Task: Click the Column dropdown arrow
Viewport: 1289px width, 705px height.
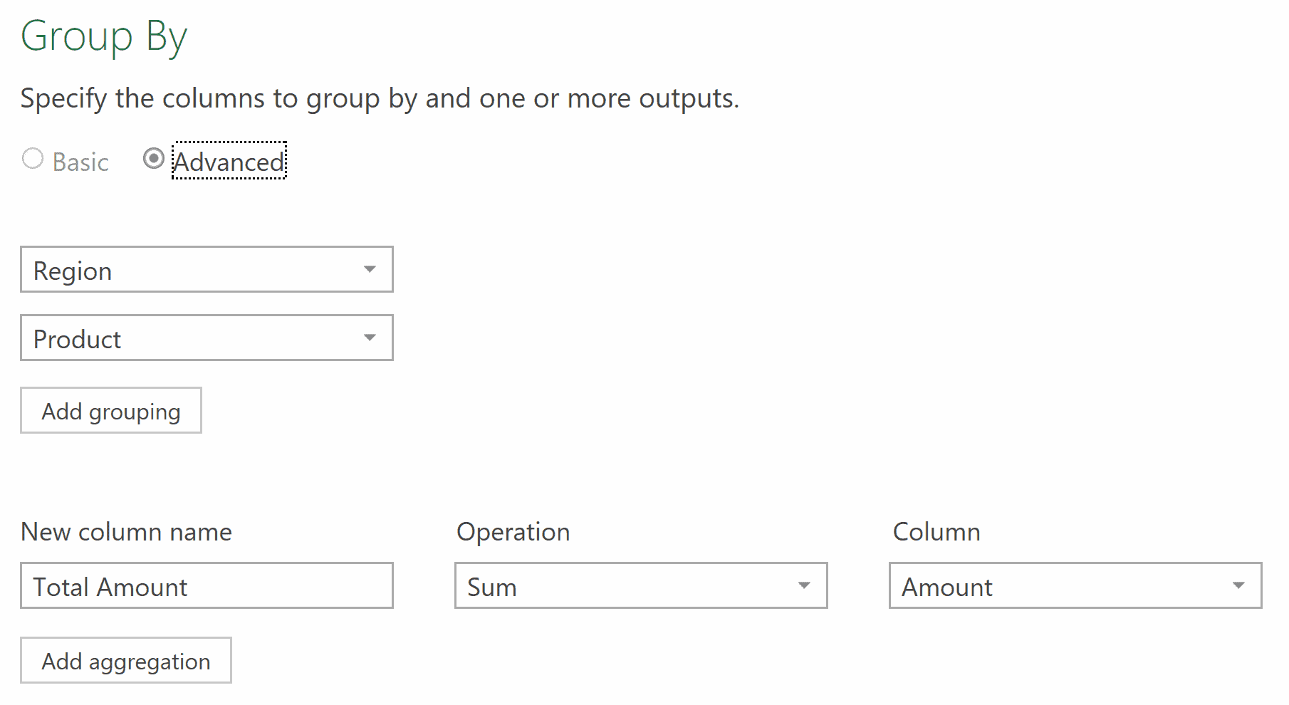Action: 1239,585
